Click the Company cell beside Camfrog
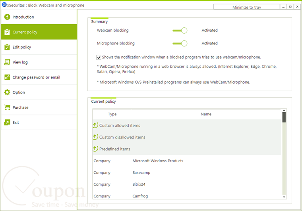This screenshot has height=211, width=302. point(102,196)
